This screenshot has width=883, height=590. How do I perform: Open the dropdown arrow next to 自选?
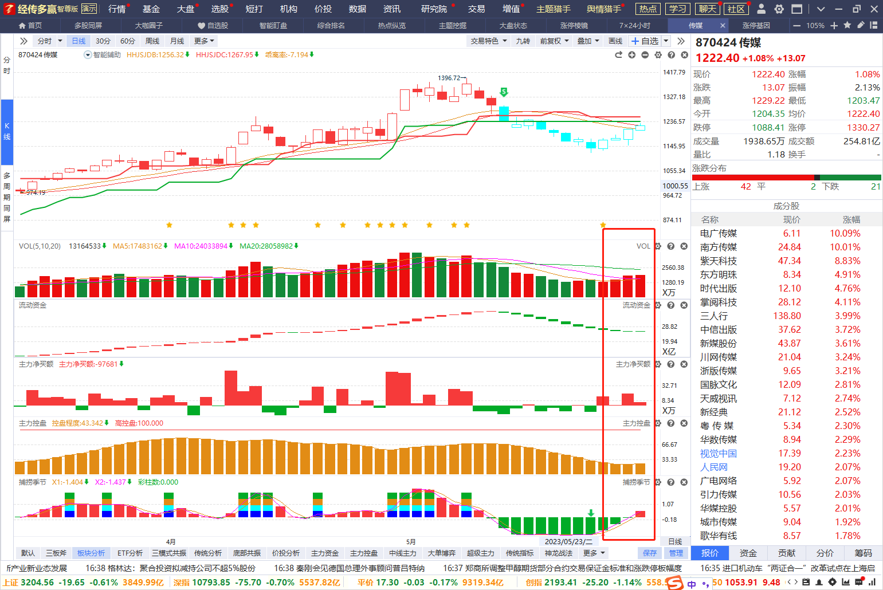click(666, 41)
